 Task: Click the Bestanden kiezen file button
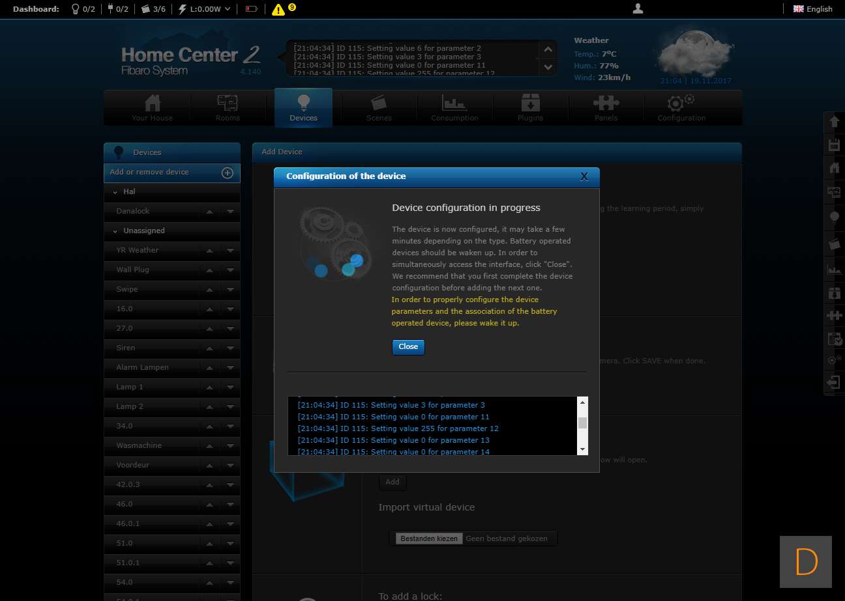coord(429,538)
